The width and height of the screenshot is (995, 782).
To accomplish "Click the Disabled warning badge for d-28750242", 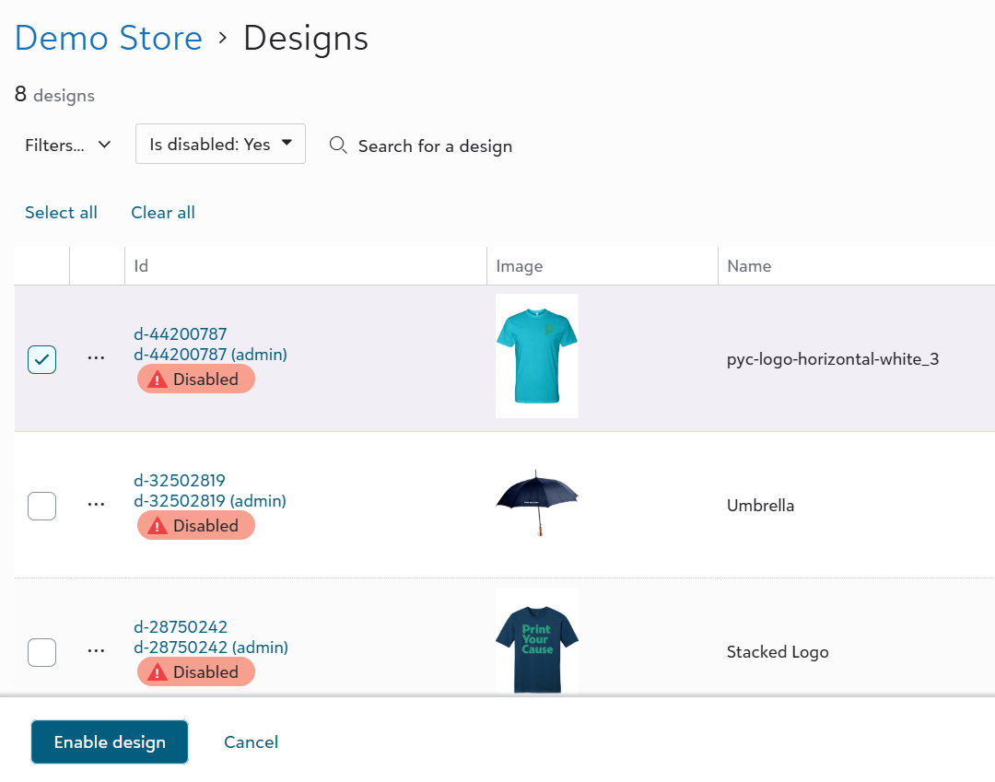I will pos(195,672).
